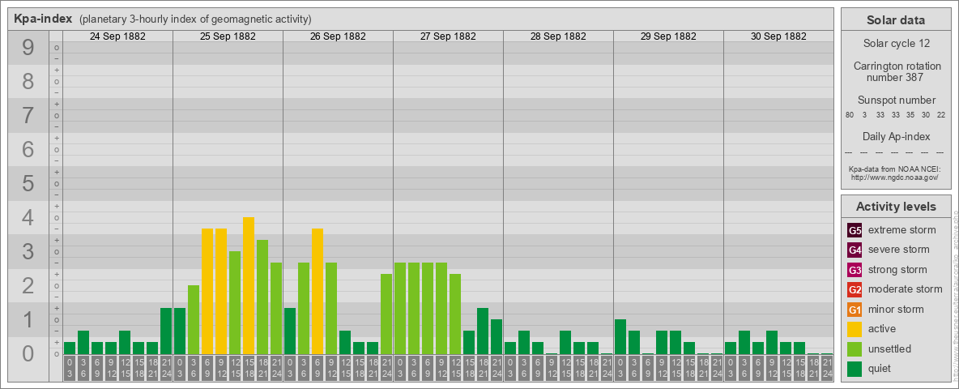The height and width of the screenshot is (389, 959).
Task: Click the light green bar for 27 Sep 0-3
Action: 400,308
